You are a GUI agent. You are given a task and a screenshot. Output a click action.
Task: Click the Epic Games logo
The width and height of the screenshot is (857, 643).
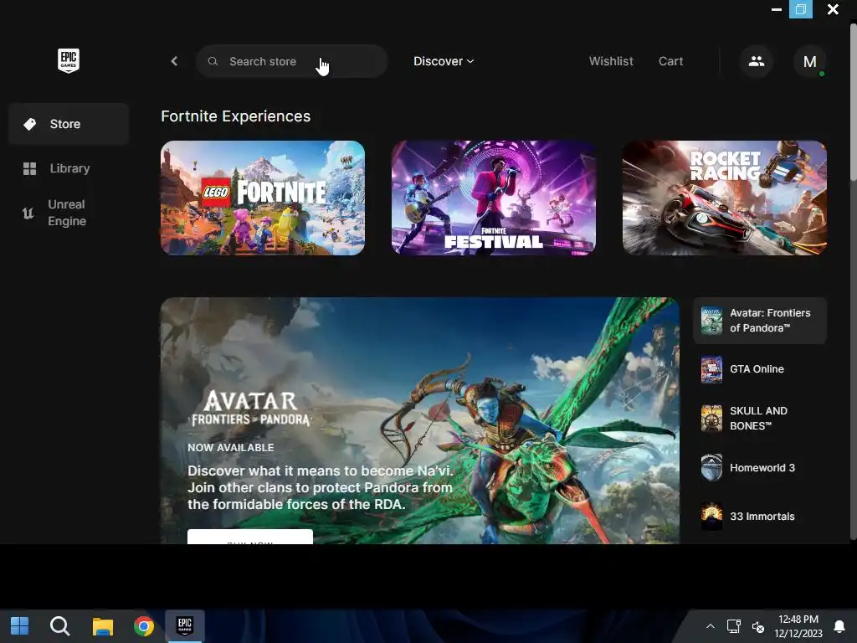point(69,60)
